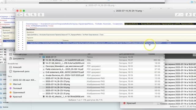Click 382 КБ size cell
This screenshot has height=110, width=196.
(x=157, y=60)
